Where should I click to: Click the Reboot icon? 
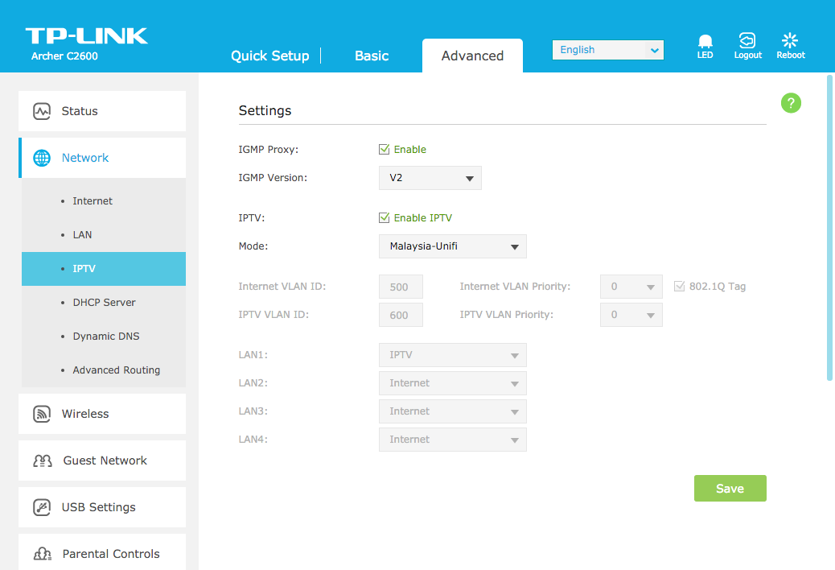790,40
